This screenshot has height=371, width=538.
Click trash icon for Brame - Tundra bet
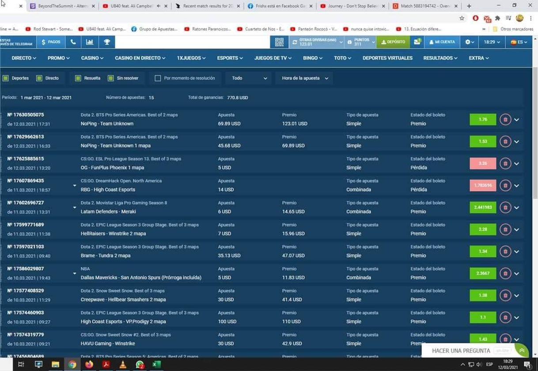click(x=505, y=251)
